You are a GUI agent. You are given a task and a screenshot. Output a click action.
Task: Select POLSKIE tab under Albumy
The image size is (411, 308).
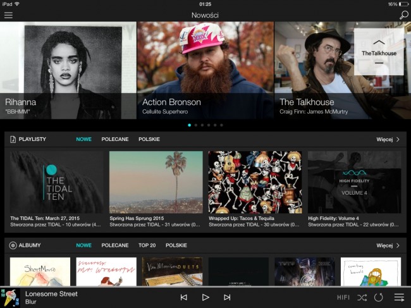coord(176,245)
